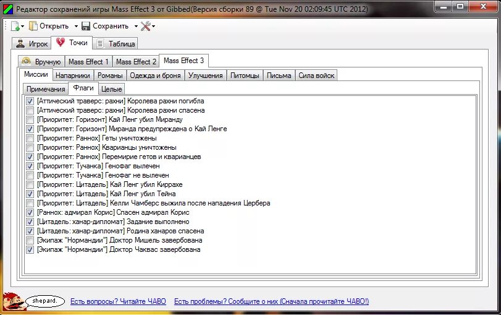Uncheck Миранда предупреждена о Кай Ленге
Image resolution: width=501 pixels, height=315 pixels.
(x=30, y=129)
